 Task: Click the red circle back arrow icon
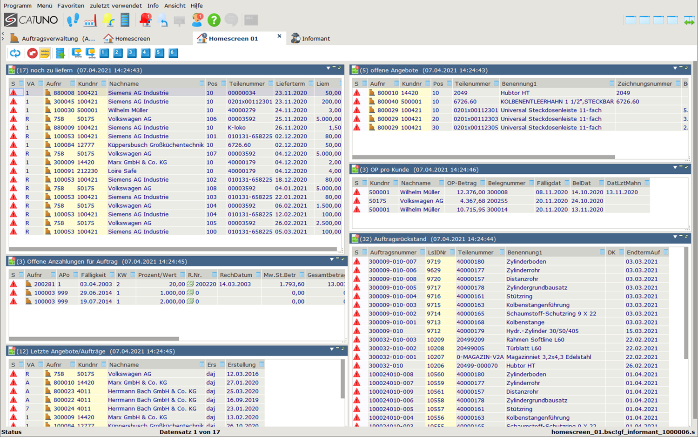click(x=32, y=53)
